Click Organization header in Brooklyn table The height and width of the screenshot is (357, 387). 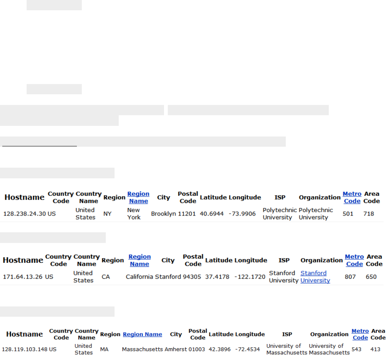(320, 197)
